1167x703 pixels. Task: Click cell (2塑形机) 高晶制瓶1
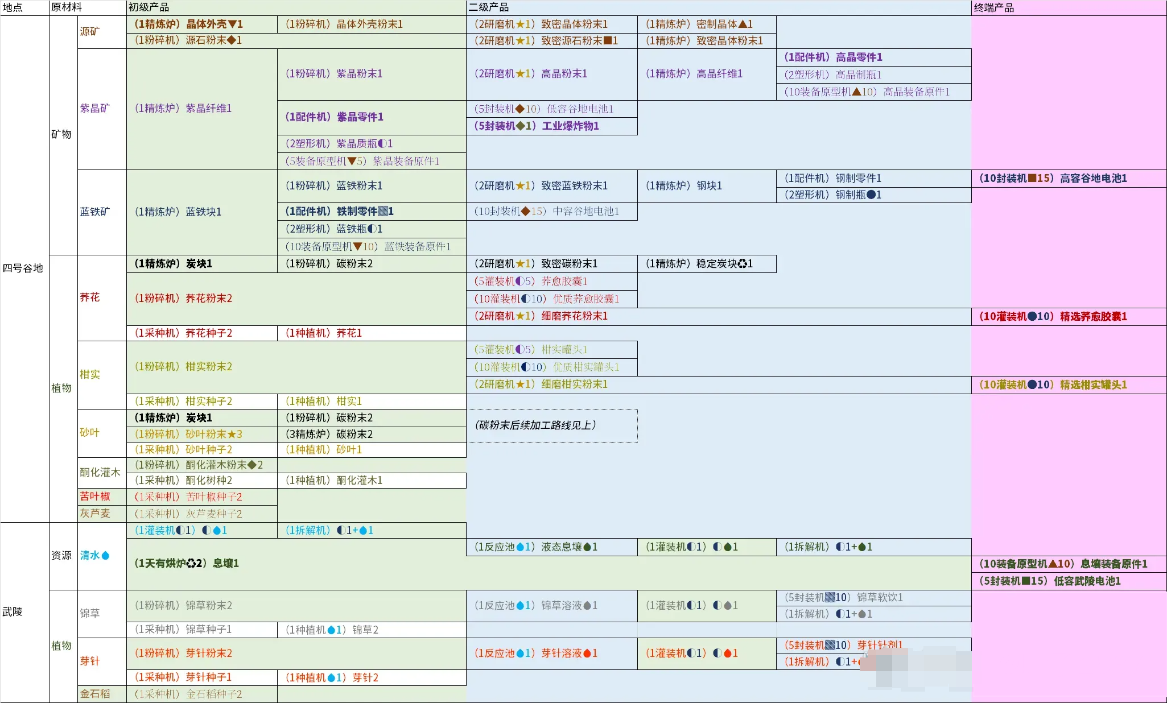tap(874, 75)
